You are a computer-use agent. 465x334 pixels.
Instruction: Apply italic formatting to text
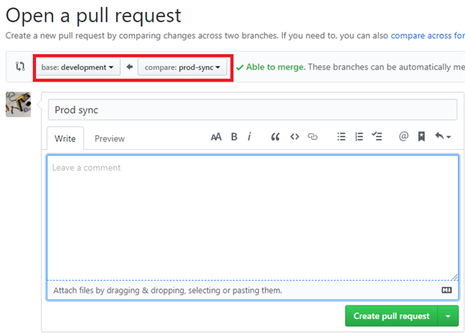pyautogui.click(x=249, y=137)
